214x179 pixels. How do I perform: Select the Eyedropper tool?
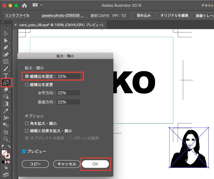click(6, 111)
